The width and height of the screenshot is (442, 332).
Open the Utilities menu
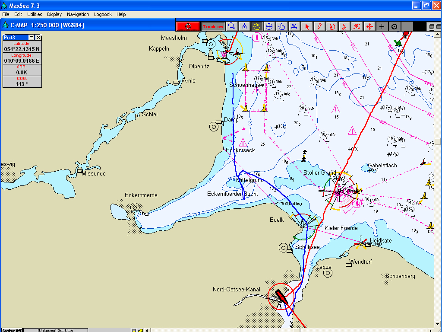35,14
